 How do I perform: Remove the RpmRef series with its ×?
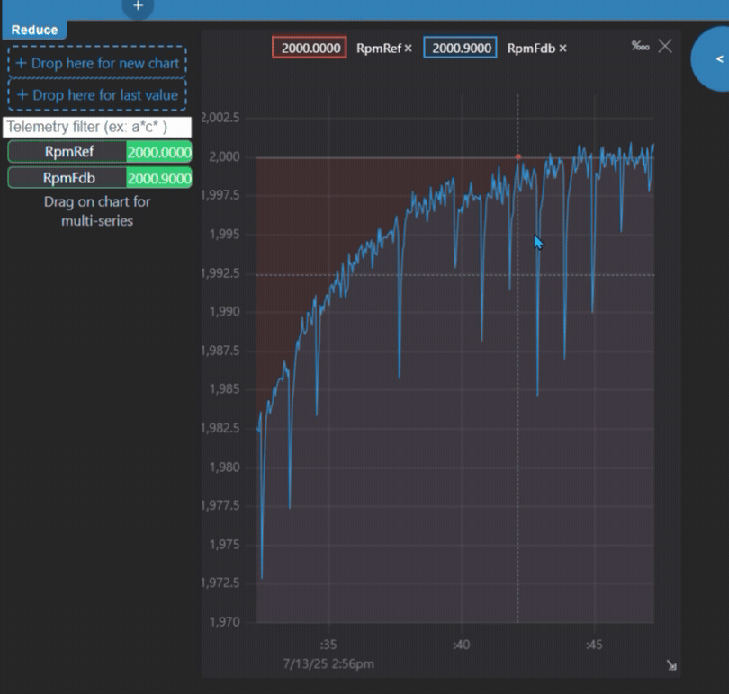click(x=409, y=49)
